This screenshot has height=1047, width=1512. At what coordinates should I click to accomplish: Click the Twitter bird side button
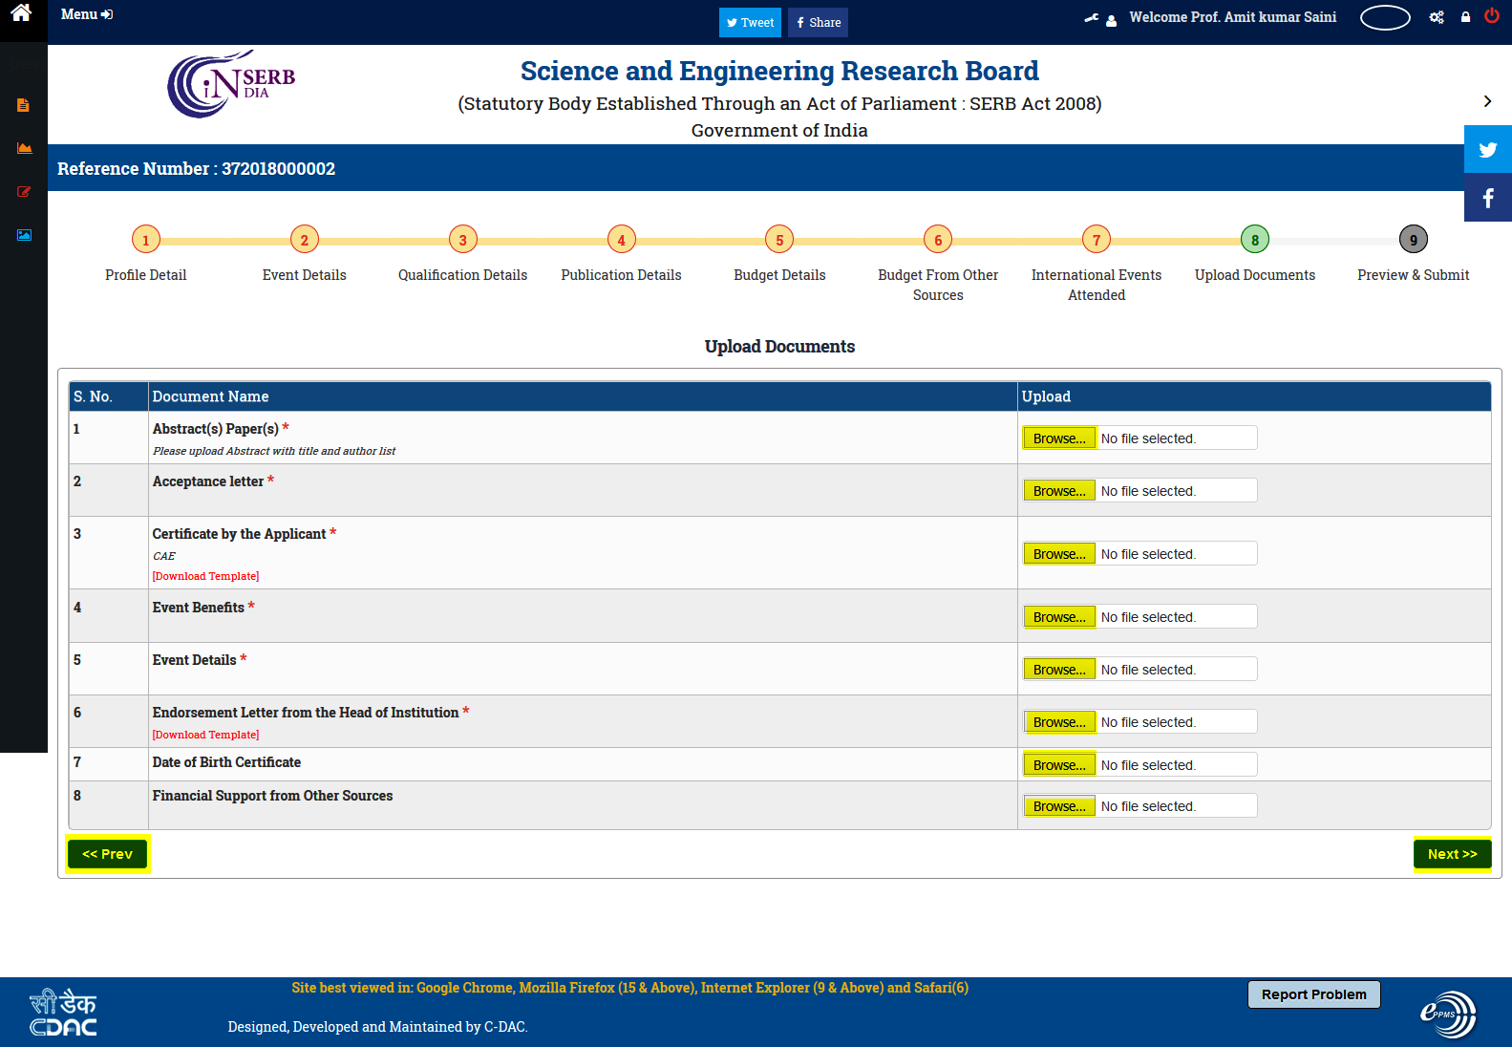point(1488,149)
